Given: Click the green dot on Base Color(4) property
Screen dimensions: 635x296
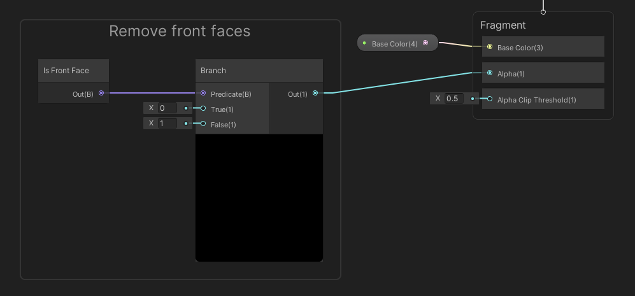Looking at the screenshot, I should pos(364,43).
